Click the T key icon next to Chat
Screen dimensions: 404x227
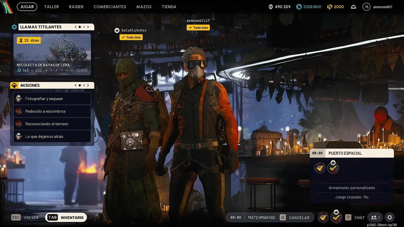click(348, 218)
